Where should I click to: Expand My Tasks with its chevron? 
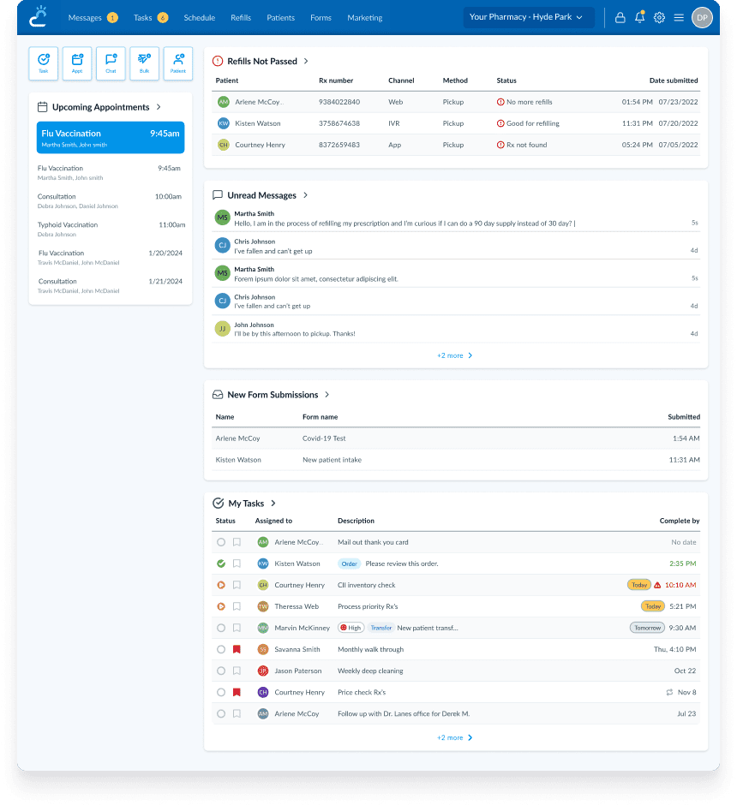click(x=273, y=504)
